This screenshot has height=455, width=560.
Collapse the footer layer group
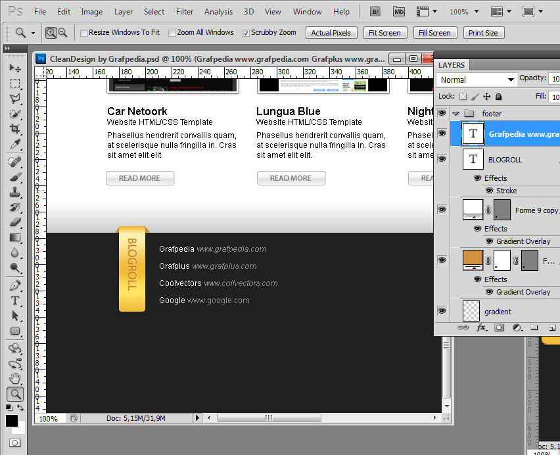pos(455,114)
